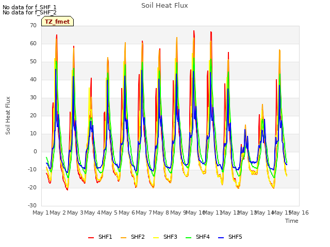
Task: Click the Soil Heat Flux chart title
Action: click(164, 6)
